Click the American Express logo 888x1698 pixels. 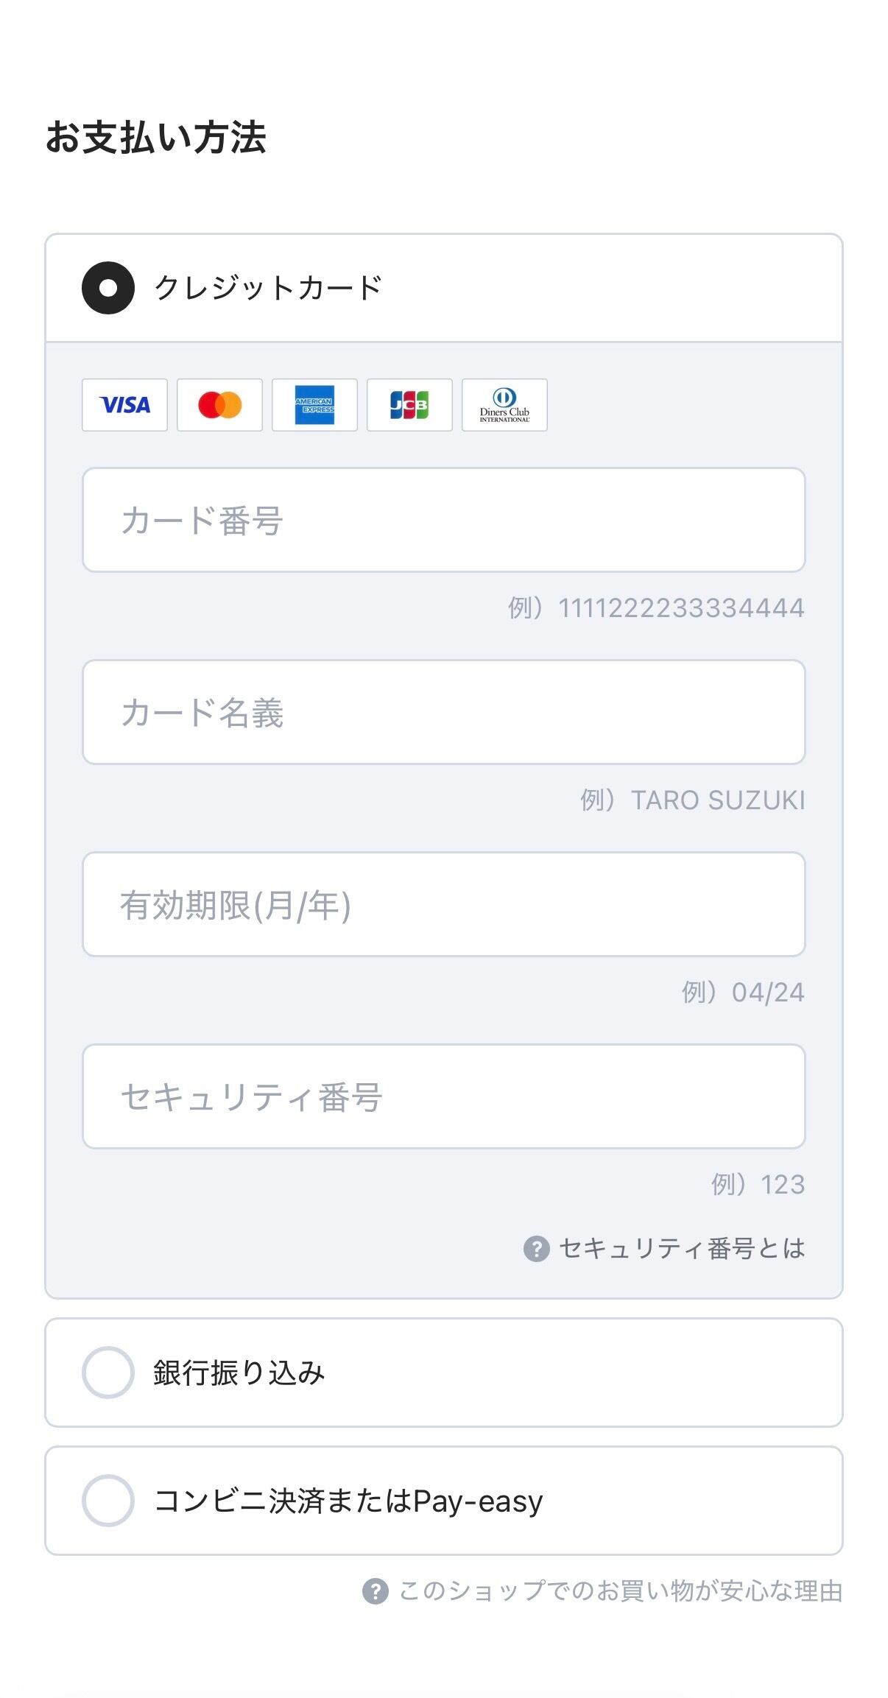click(314, 405)
